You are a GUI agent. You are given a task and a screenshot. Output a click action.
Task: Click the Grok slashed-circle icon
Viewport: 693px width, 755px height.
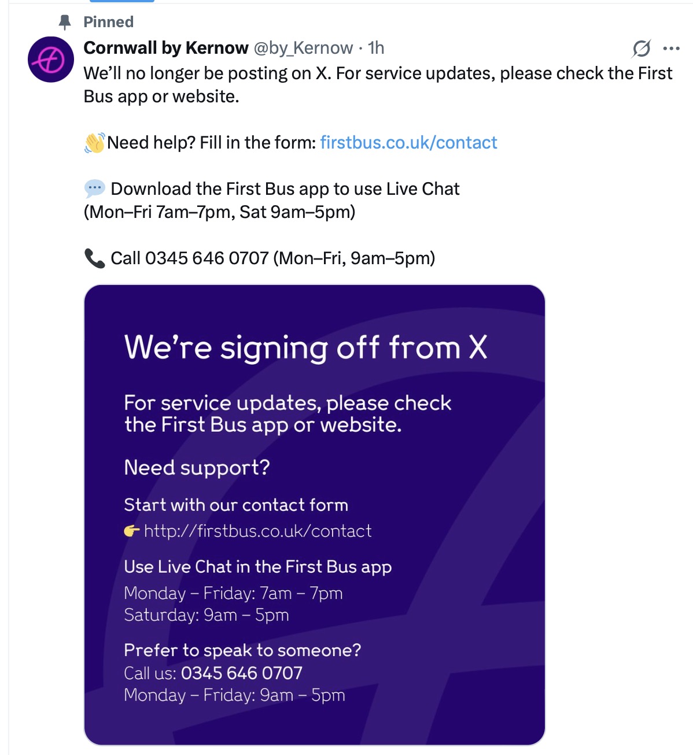click(x=641, y=49)
